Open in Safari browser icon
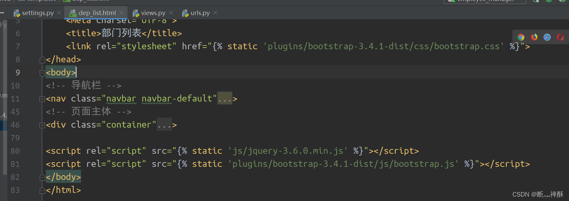 (547, 37)
